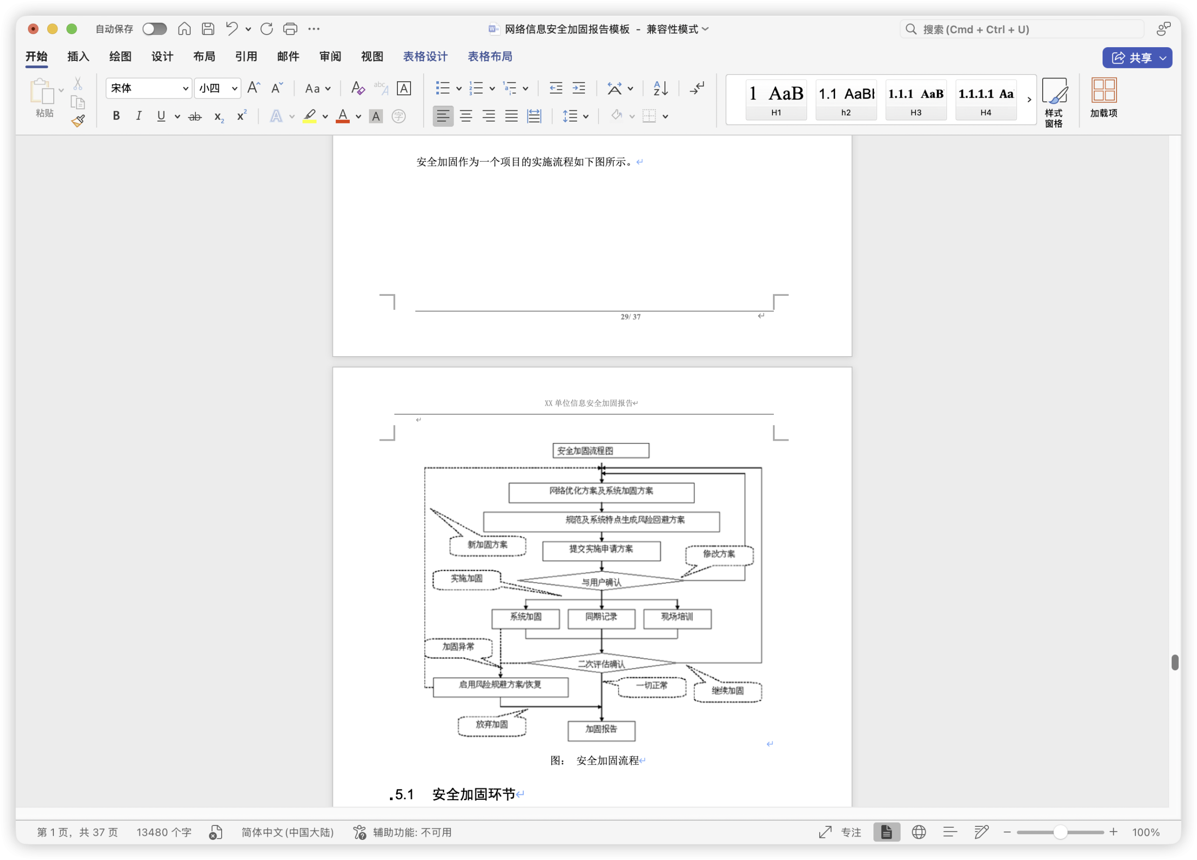Open the Add-ins (加载项) button
The height and width of the screenshot is (860, 1197).
tap(1103, 98)
